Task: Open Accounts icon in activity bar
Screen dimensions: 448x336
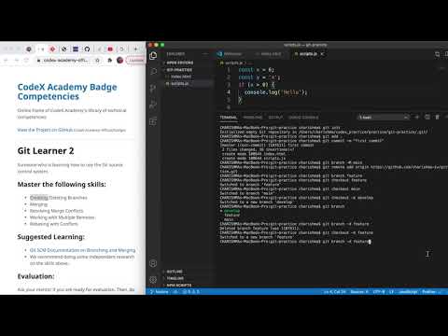Action: [153, 263]
